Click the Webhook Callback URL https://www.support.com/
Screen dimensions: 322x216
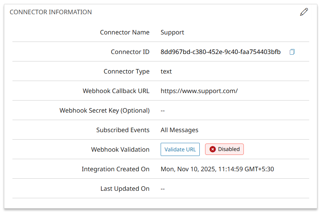[x=199, y=91]
